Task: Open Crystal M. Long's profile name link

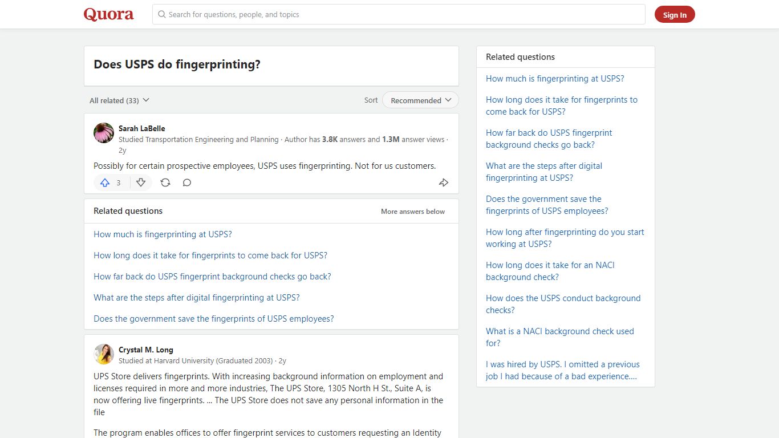Action: point(146,350)
